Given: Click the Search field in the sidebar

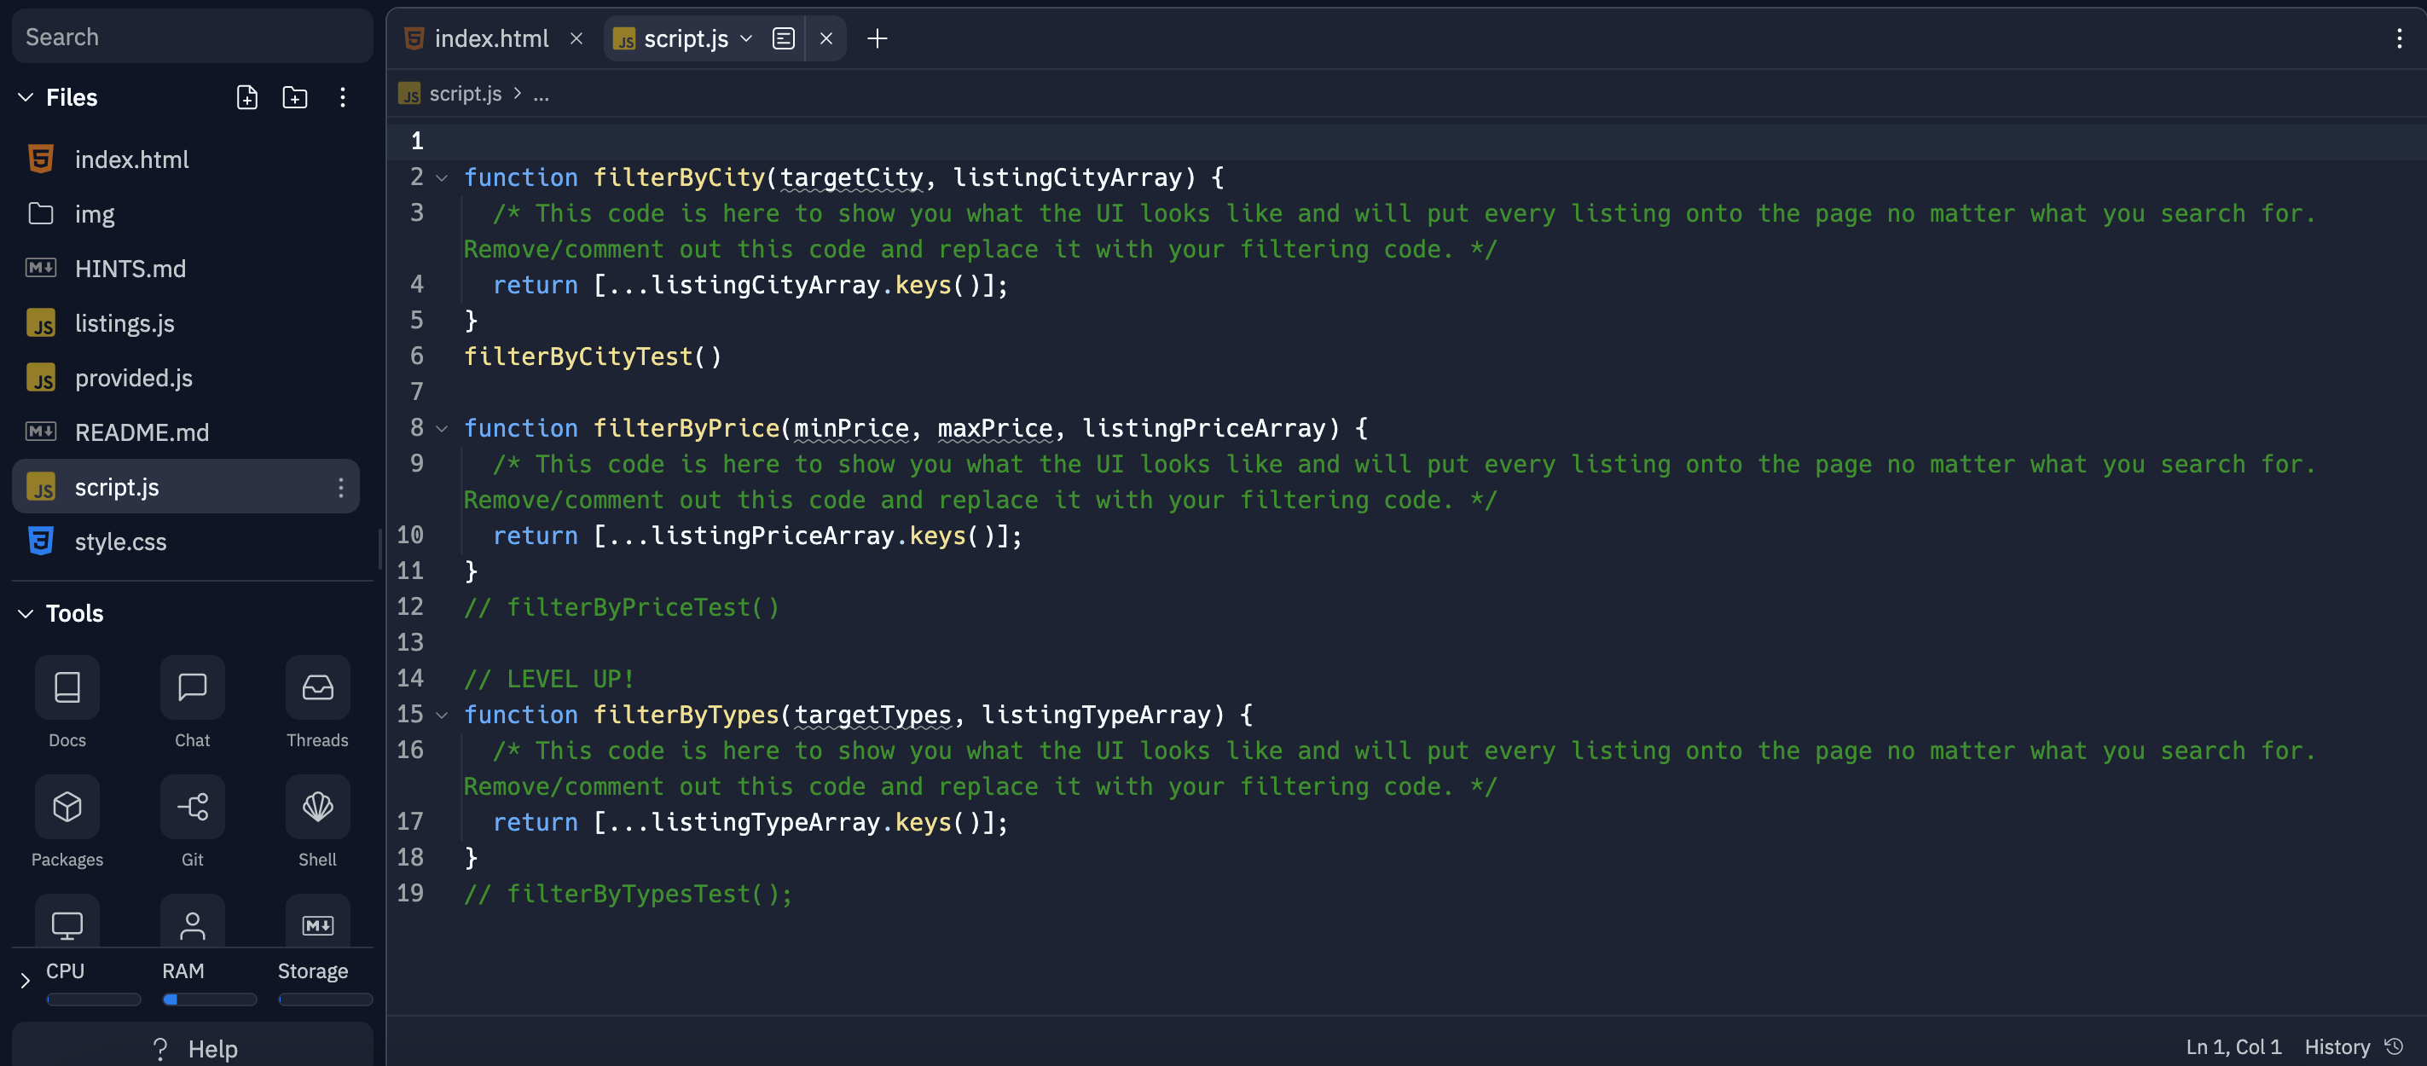Looking at the screenshot, I should pos(192,36).
